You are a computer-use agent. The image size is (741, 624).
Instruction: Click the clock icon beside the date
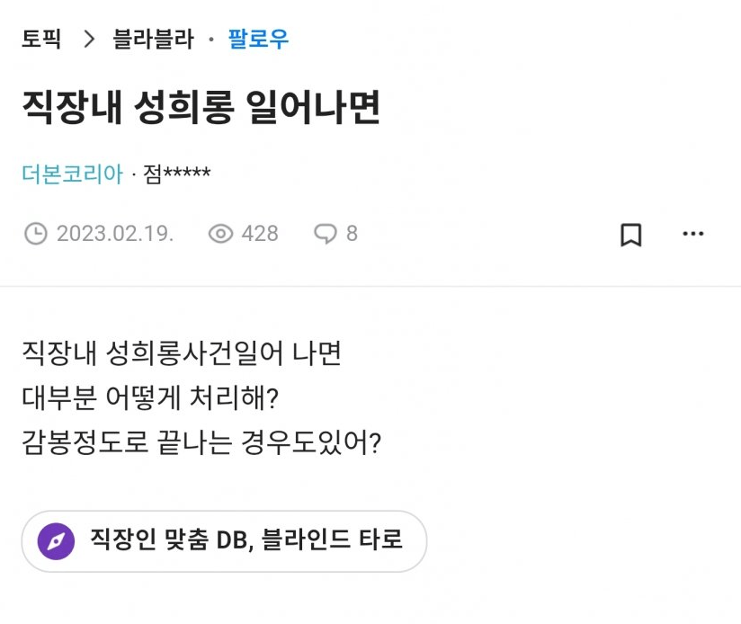pyautogui.click(x=35, y=234)
